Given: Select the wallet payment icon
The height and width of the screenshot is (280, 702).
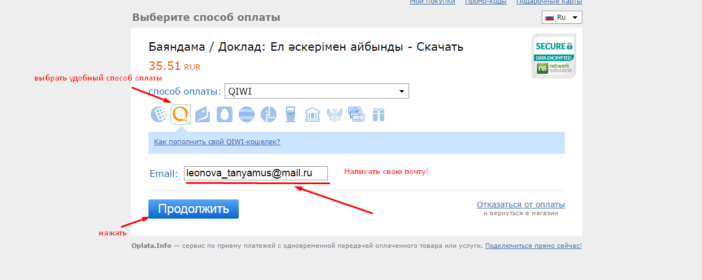Looking at the screenshot, I should pos(203,114).
